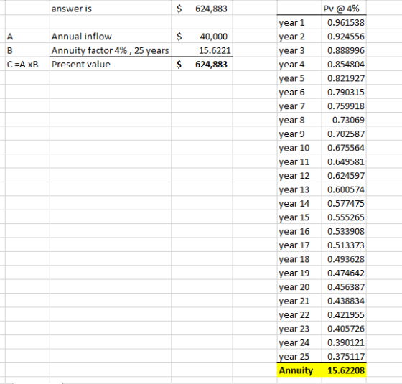The height and width of the screenshot is (384, 402).
Task: Click the 'Annuity factor 4% , 25 years' cell
Action: 111,50
